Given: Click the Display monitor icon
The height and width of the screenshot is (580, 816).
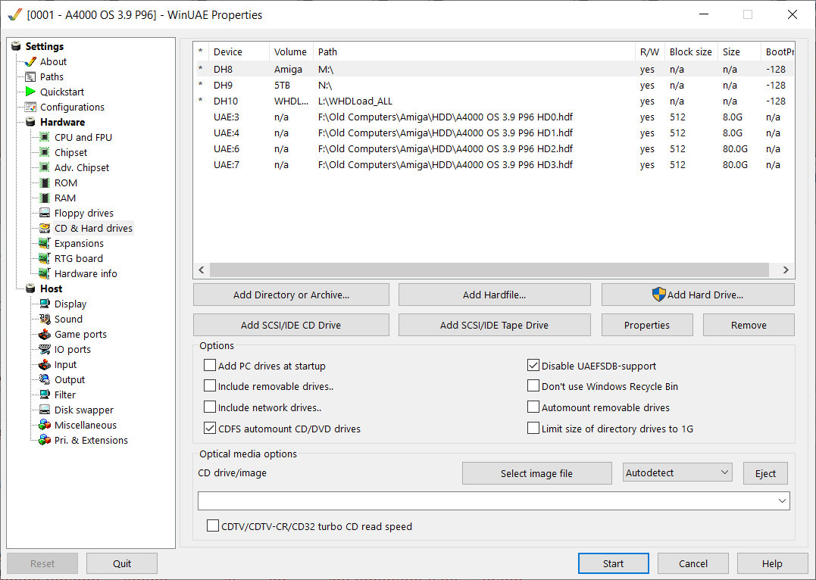Looking at the screenshot, I should click(45, 304).
